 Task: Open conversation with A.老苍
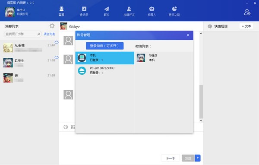pos(29,48)
